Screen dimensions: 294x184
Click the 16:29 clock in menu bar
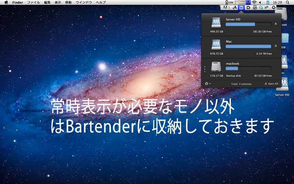[x=277, y=2]
